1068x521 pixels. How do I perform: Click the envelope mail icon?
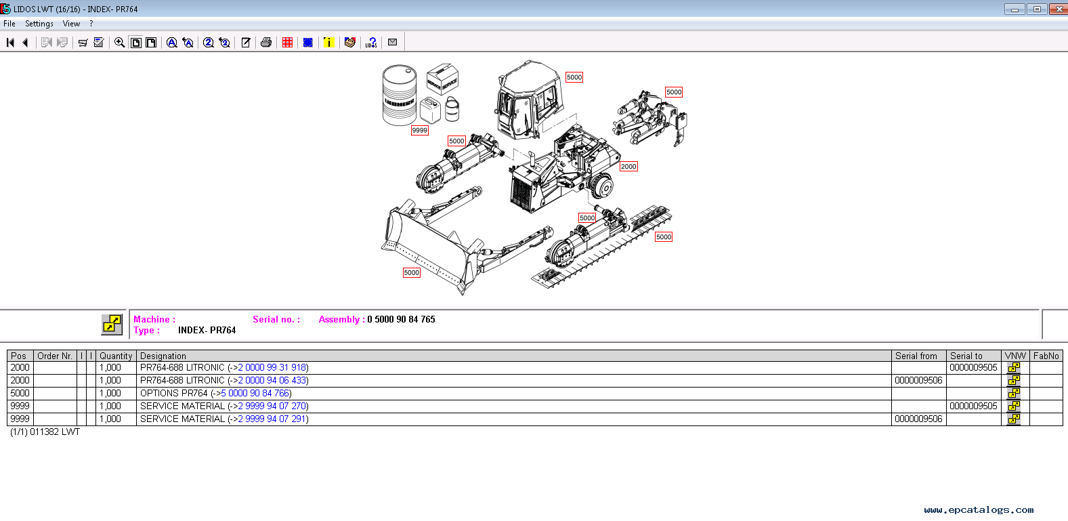coord(392,42)
